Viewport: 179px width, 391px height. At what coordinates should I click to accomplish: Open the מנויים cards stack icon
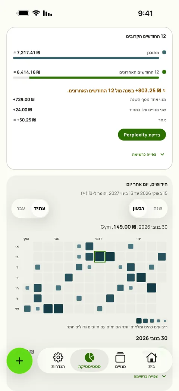(120, 358)
